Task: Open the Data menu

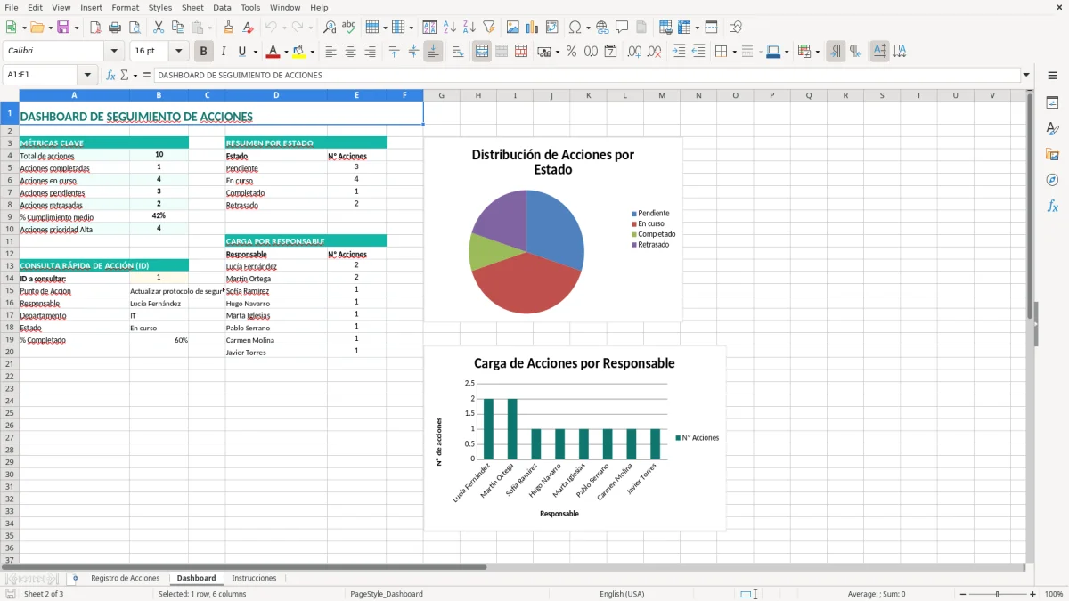Action: click(x=222, y=7)
